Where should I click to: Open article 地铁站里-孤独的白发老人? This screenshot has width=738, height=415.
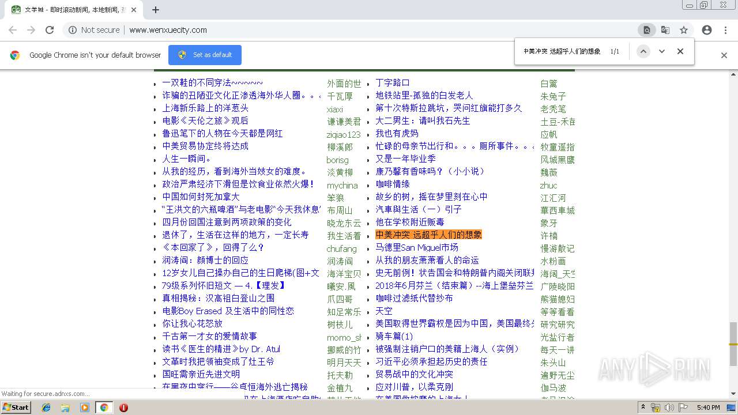pos(424,96)
